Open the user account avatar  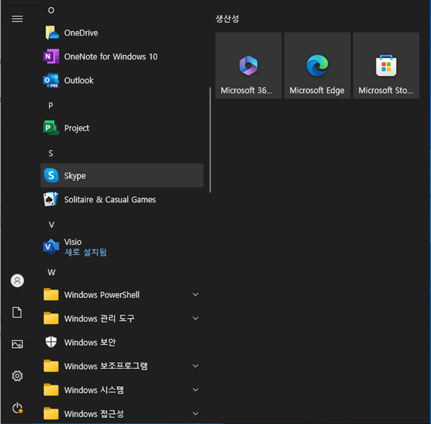(17, 281)
